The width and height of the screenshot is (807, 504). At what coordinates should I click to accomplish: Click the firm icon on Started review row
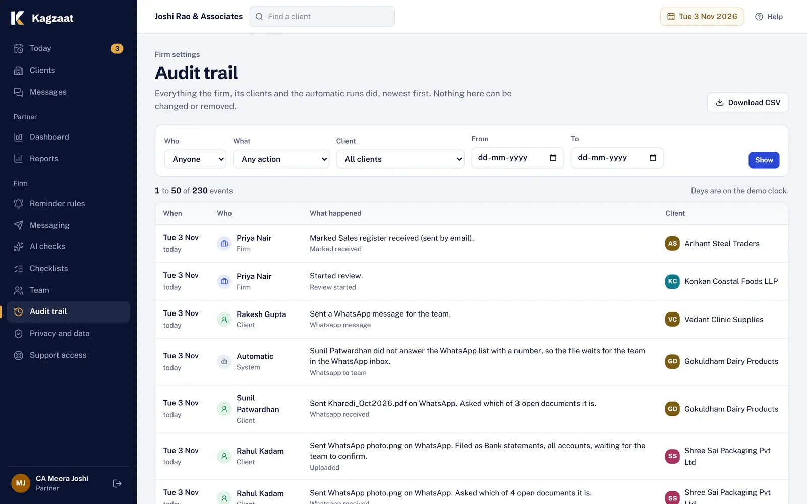(x=224, y=281)
